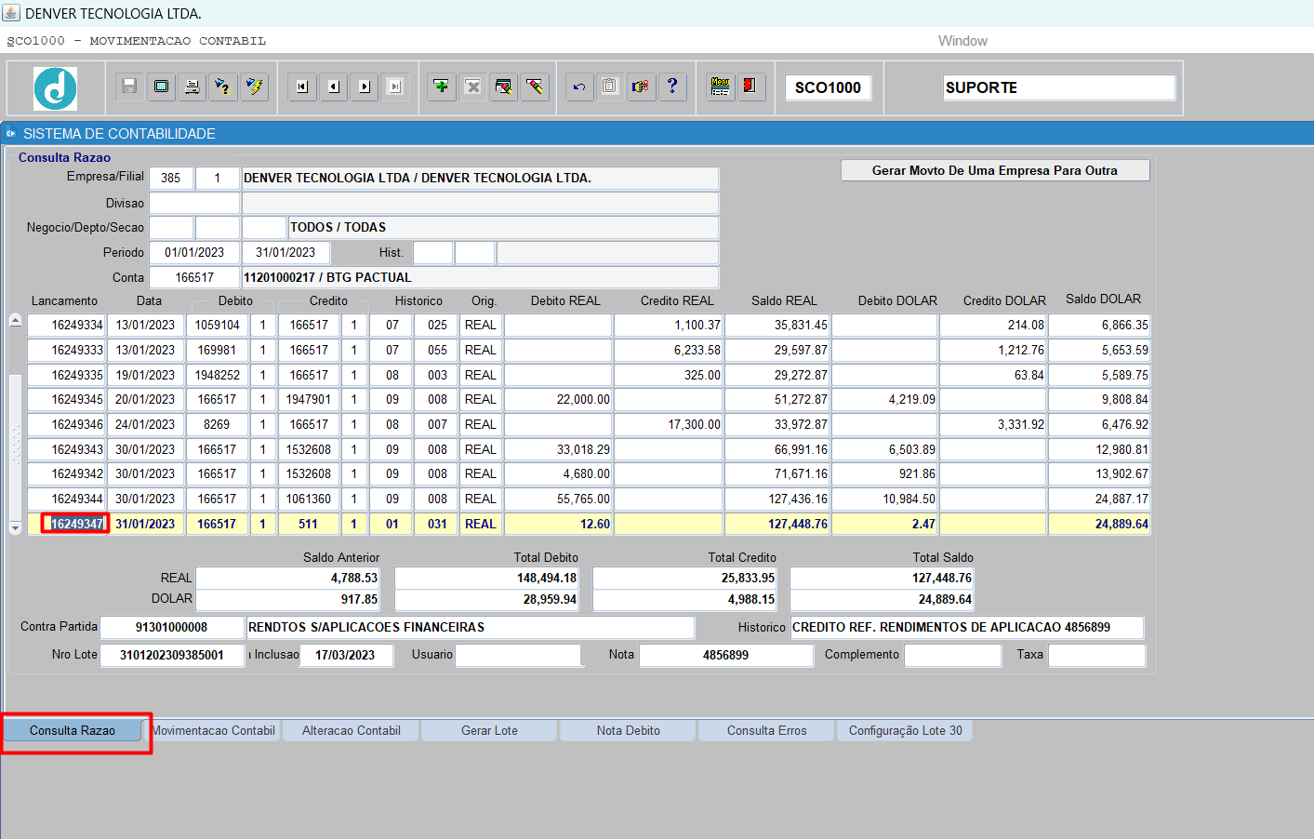Go to last record navigation icon
1314x839 pixels.
[x=395, y=87]
